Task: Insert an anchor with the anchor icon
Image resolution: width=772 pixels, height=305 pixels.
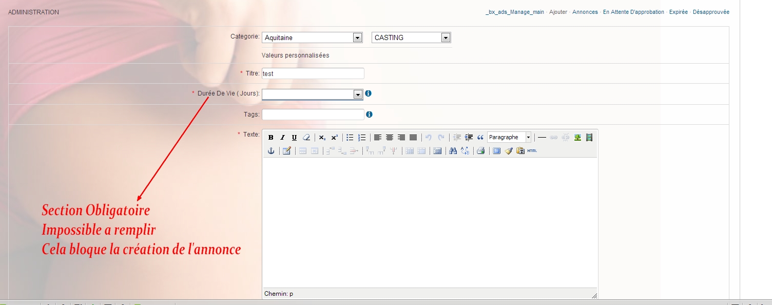Action: point(271,151)
